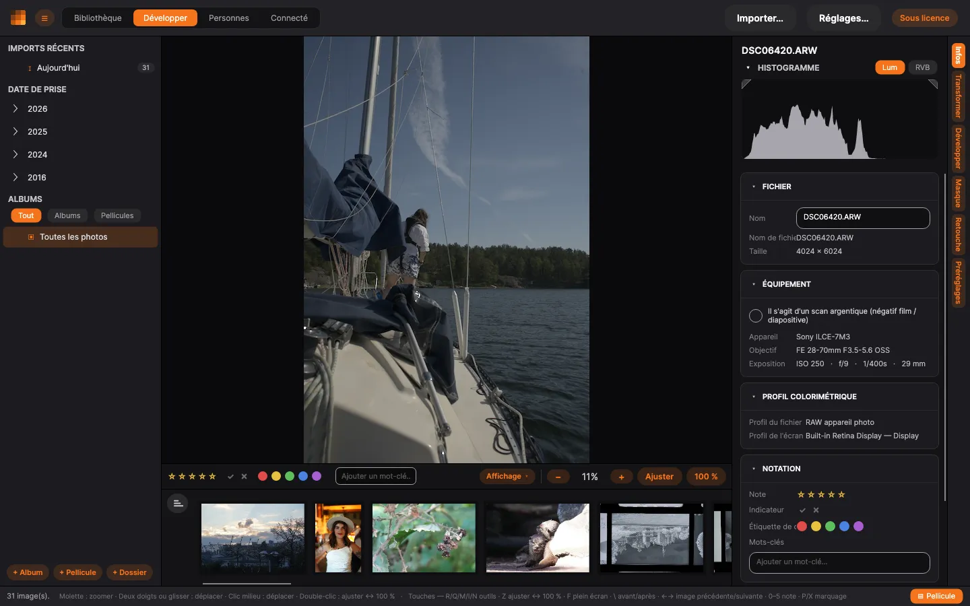Click the Notation panel star rating
Viewport: 970px width, 606px height.
pyautogui.click(x=821, y=494)
